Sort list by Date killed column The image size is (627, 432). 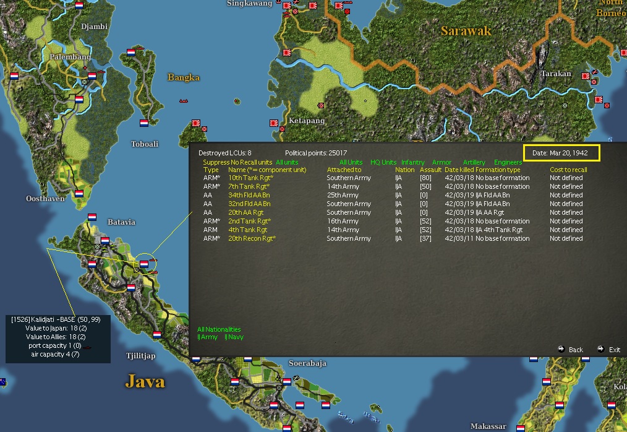pyautogui.click(x=459, y=170)
